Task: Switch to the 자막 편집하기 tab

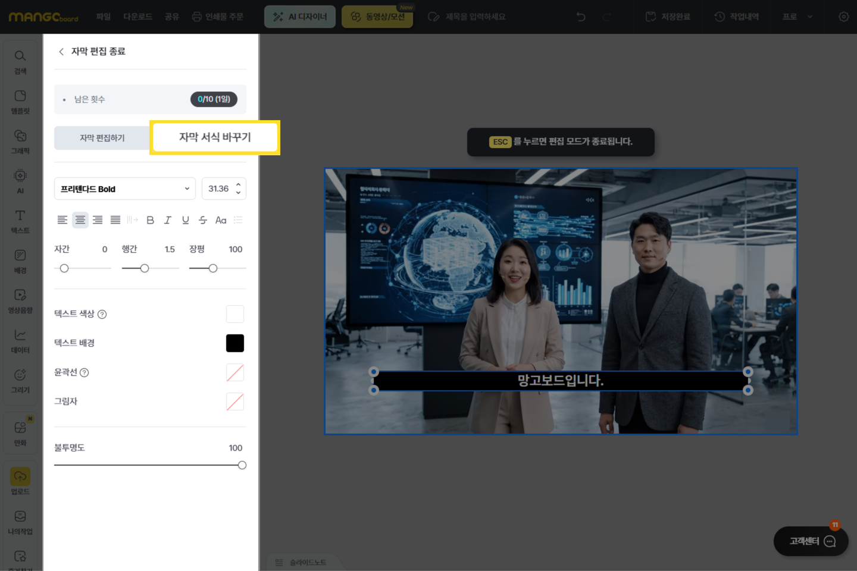Action: (102, 138)
